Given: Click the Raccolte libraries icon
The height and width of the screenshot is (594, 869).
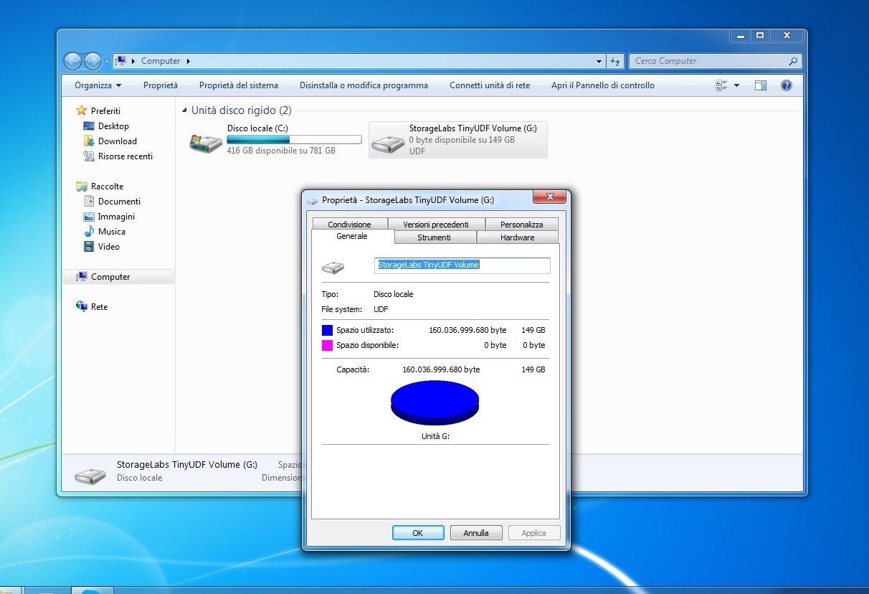Looking at the screenshot, I should click(x=82, y=187).
